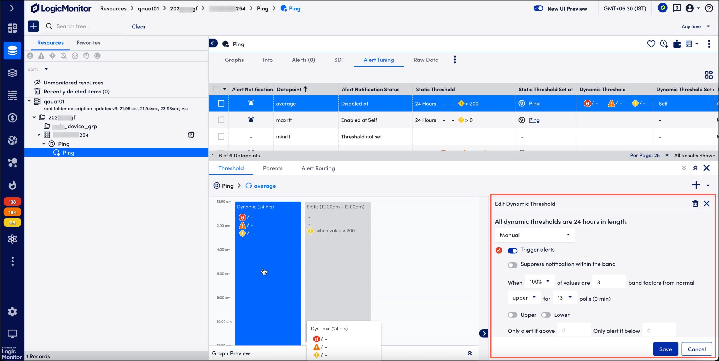Switch to the Raw Data tab

pyautogui.click(x=426, y=60)
